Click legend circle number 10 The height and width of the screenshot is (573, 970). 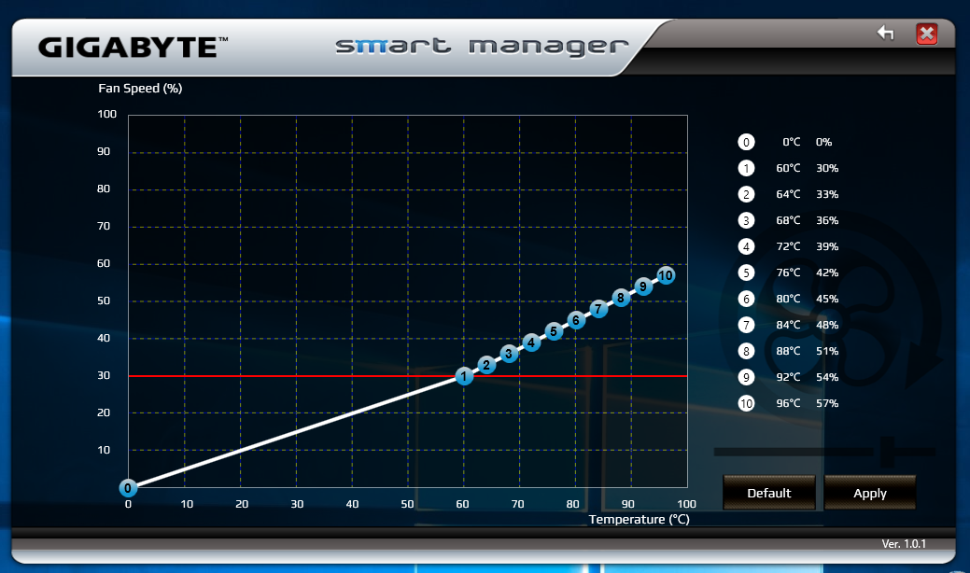click(x=746, y=404)
